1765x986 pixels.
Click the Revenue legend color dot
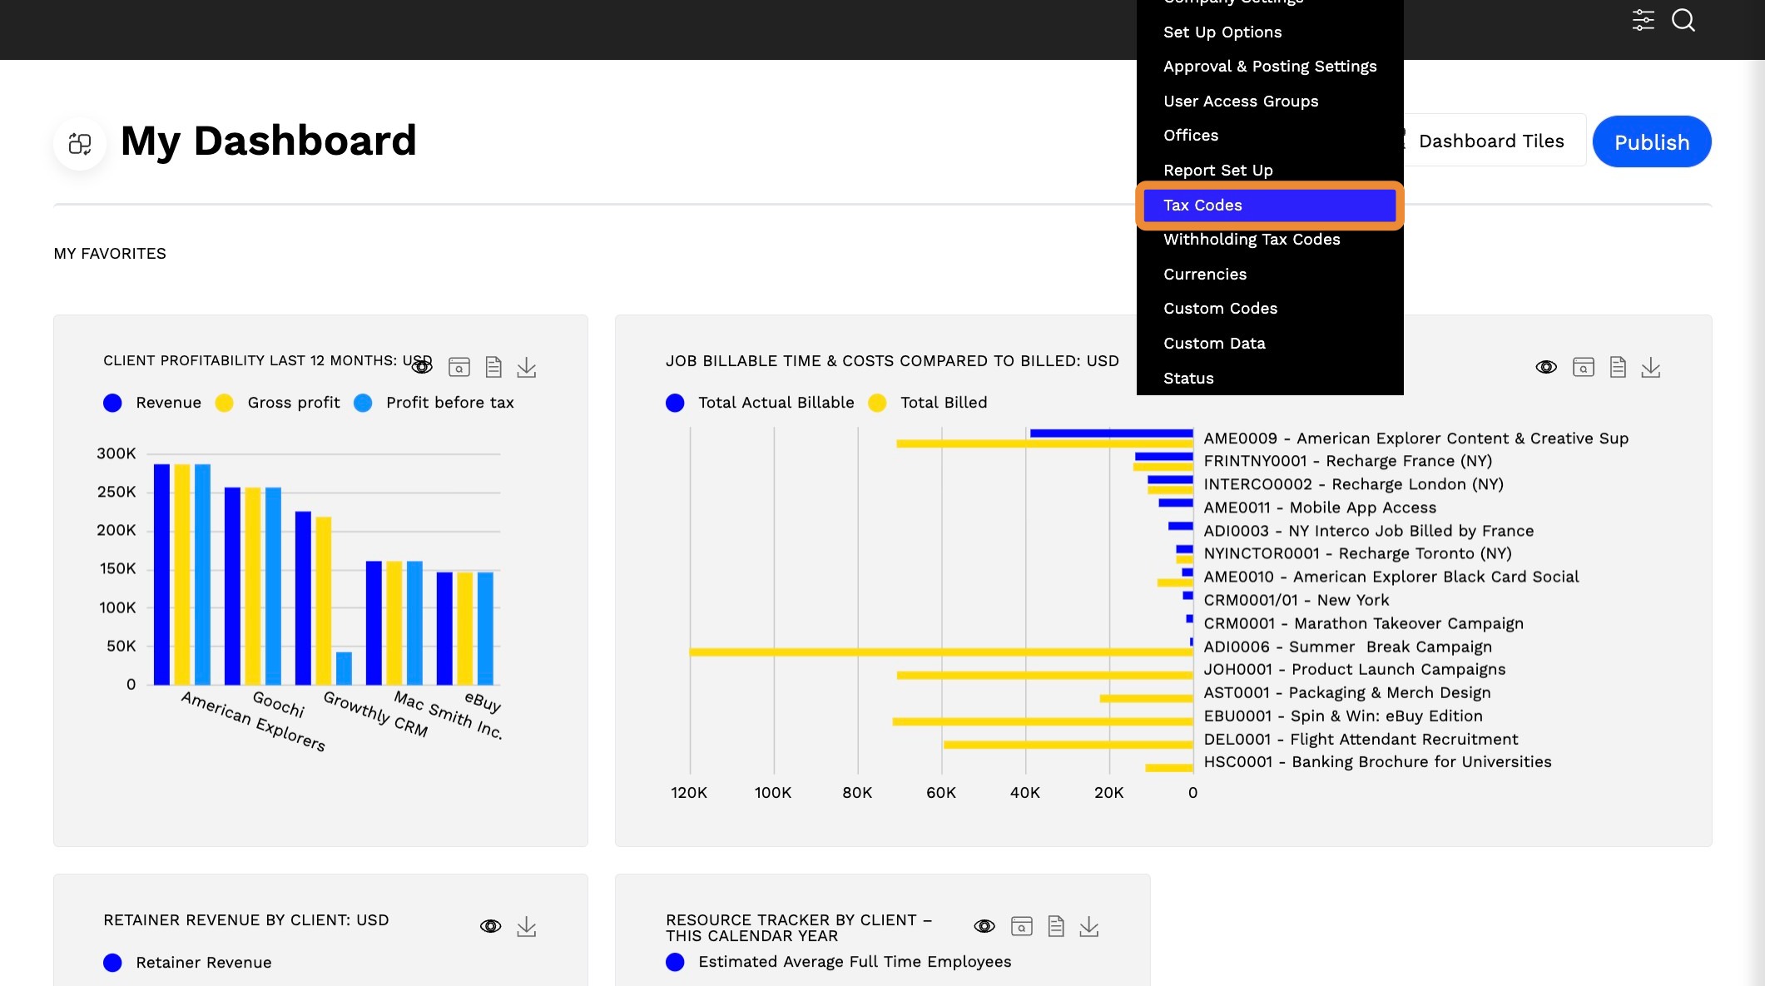pos(112,403)
